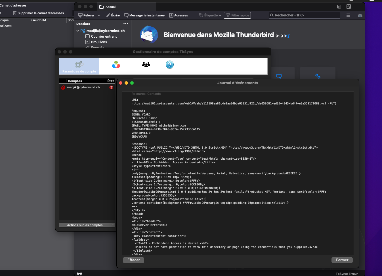Collapse the madjik@cybermind.ch account tree
382x276 pixels.
click(x=78, y=31)
